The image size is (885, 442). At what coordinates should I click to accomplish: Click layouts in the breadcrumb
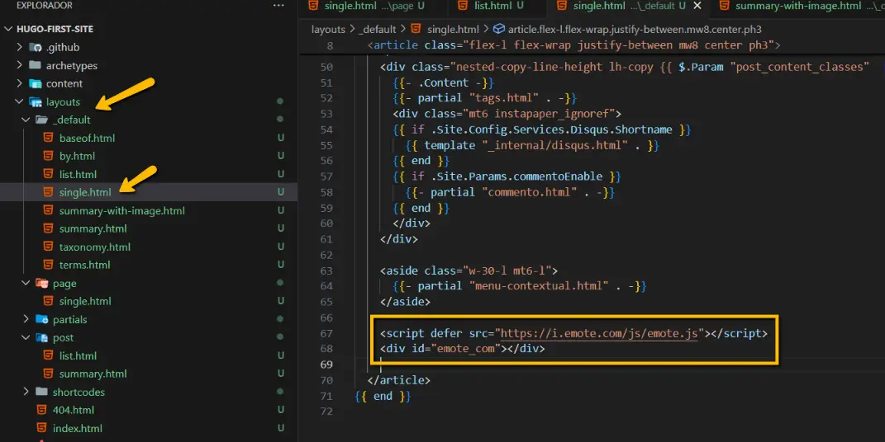(328, 30)
